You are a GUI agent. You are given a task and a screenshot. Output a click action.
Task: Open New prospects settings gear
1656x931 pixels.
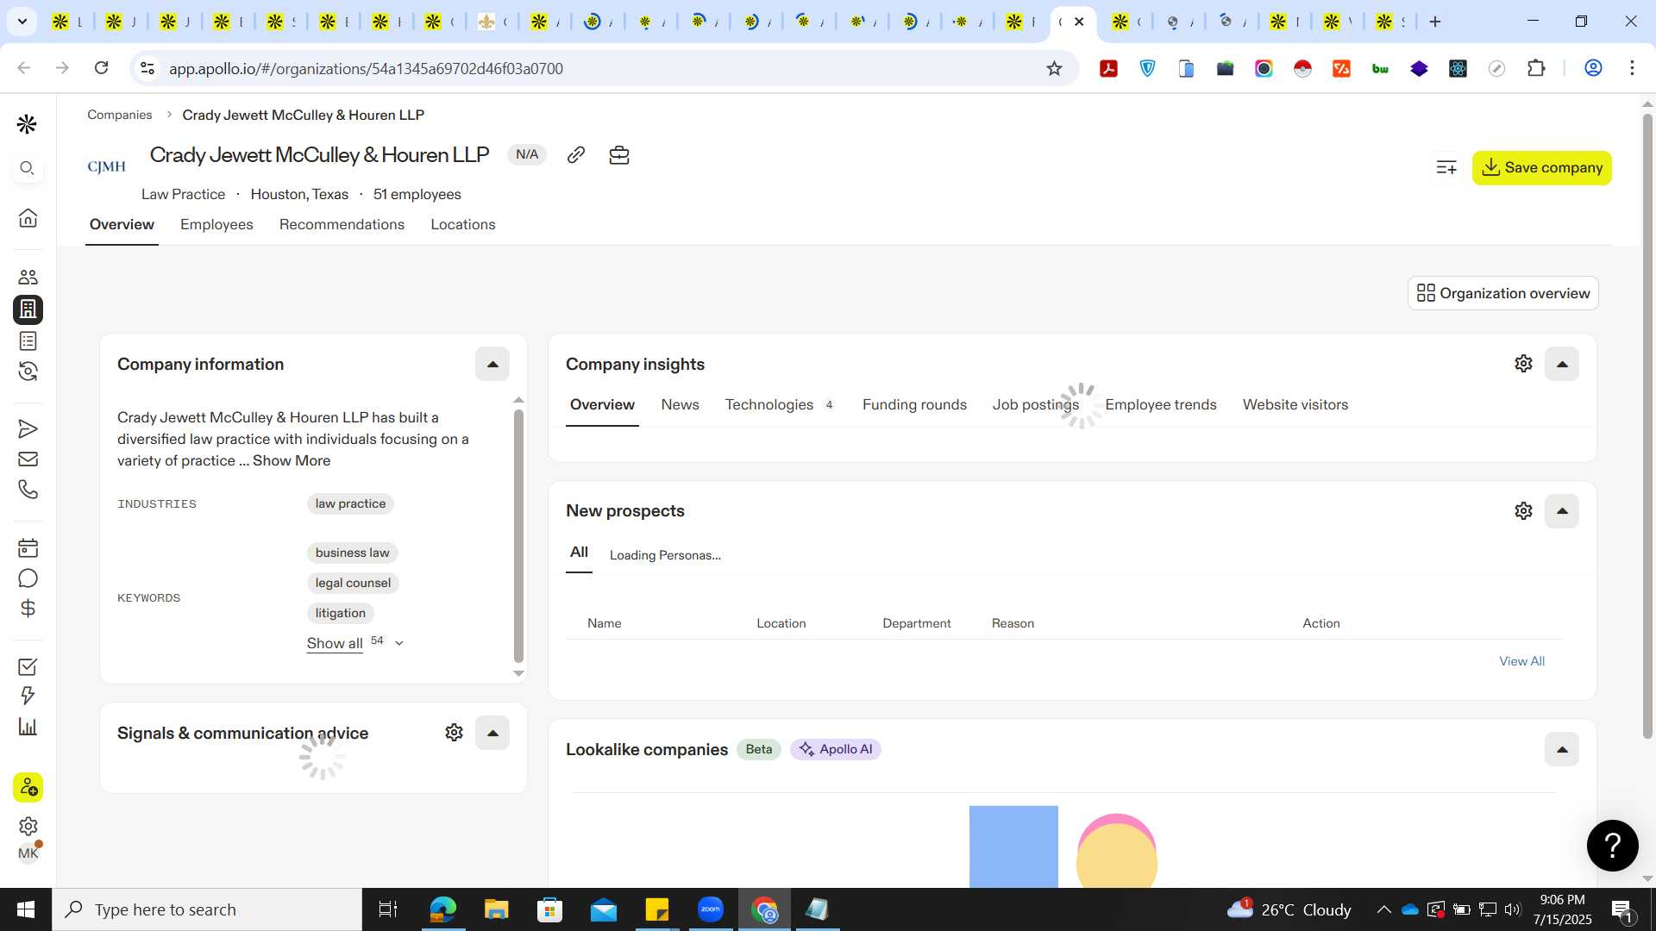[1523, 511]
